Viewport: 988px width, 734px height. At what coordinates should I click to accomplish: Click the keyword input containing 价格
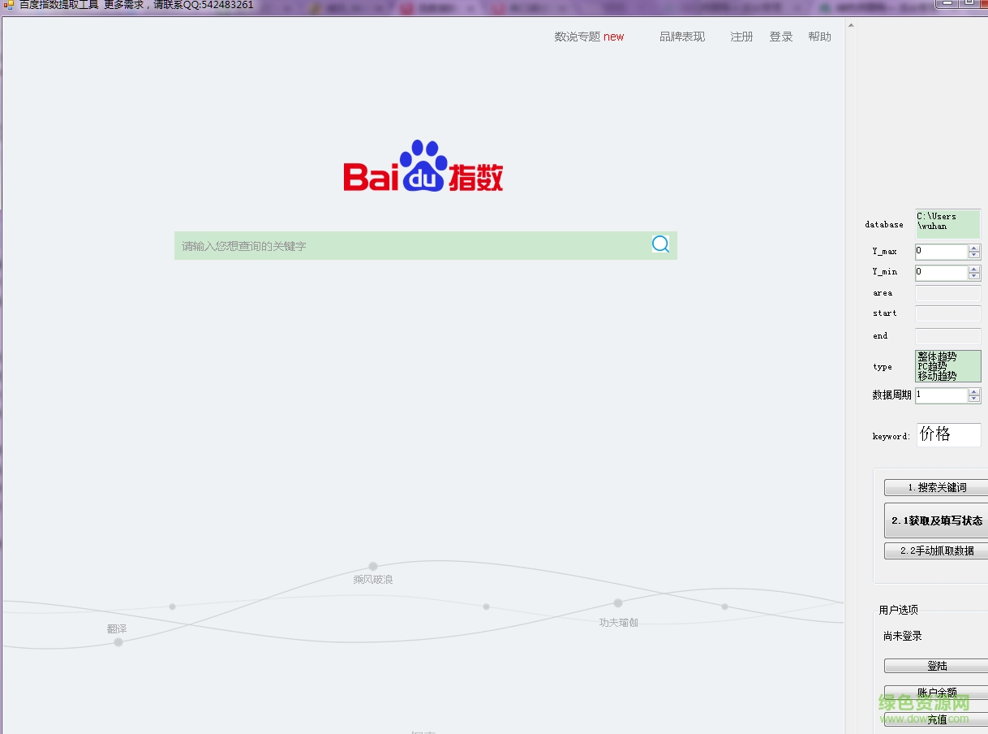[x=947, y=434]
